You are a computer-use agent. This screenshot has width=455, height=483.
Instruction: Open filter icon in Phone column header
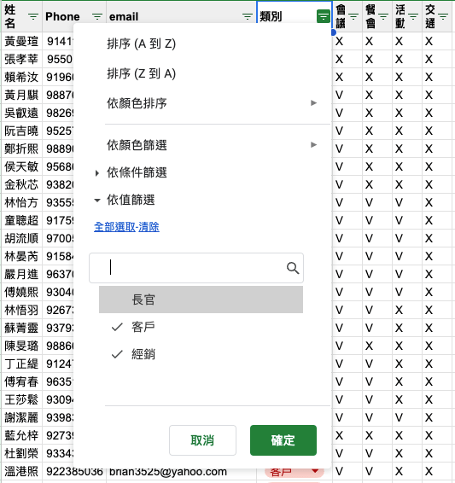[97, 16]
